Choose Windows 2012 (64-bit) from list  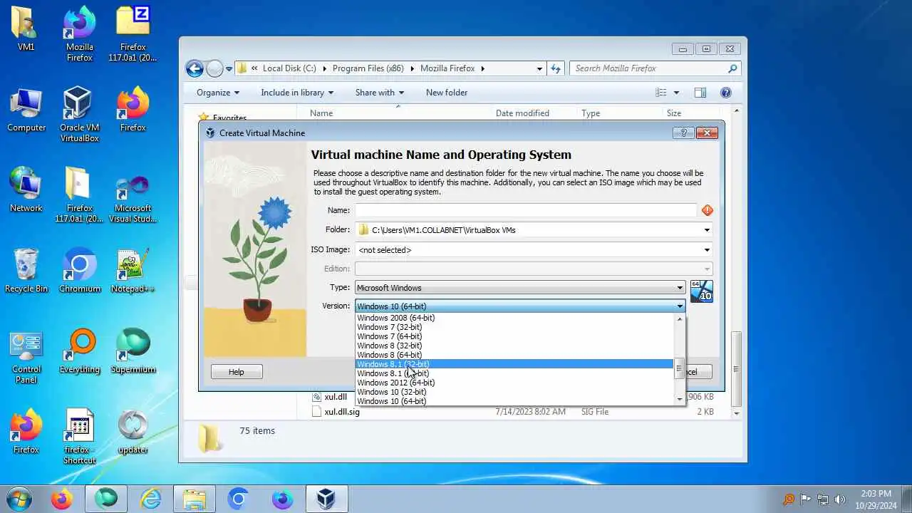tap(514, 383)
